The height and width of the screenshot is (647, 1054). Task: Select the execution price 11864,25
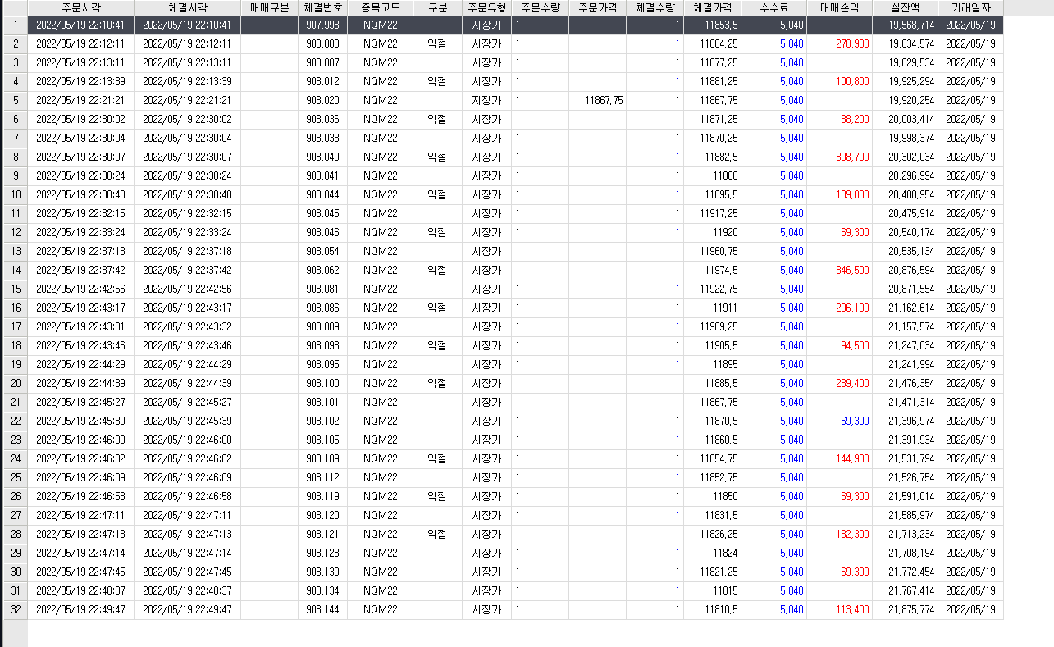pyautogui.click(x=719, y=43)
